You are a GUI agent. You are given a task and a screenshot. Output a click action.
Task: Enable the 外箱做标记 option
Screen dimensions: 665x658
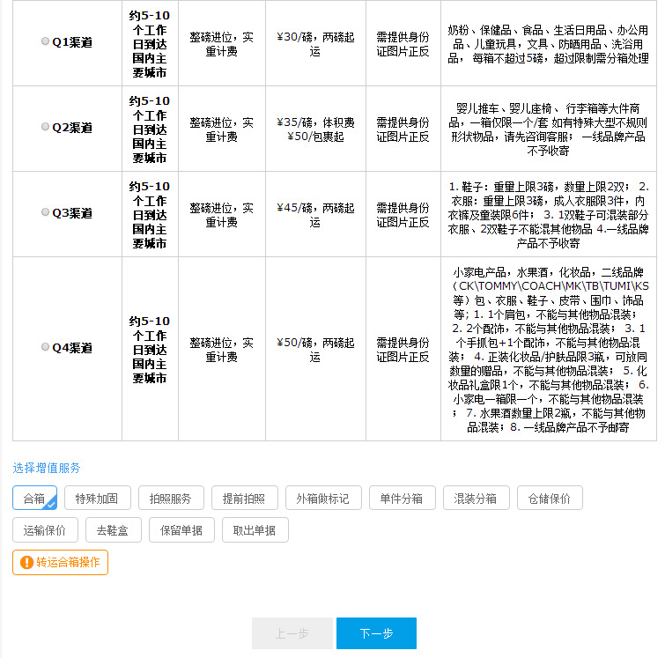click(323, 498)
